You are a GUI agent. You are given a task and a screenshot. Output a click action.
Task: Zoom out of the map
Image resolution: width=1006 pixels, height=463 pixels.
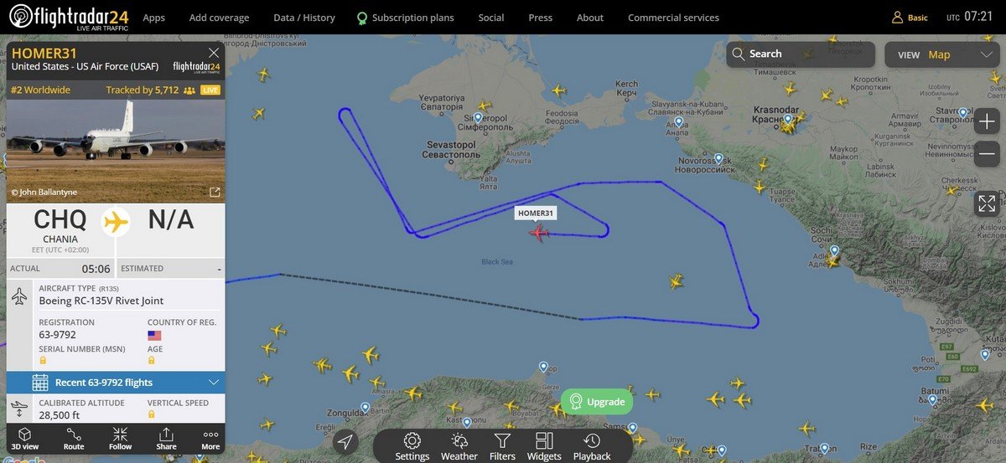(987, 153)
